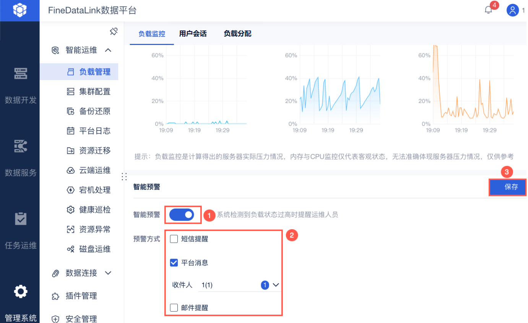Unpin the sidebar with the pin icon
528x323 pixels.
[114, 31]
